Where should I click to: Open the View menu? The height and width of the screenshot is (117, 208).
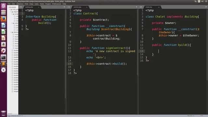point(31,4)
